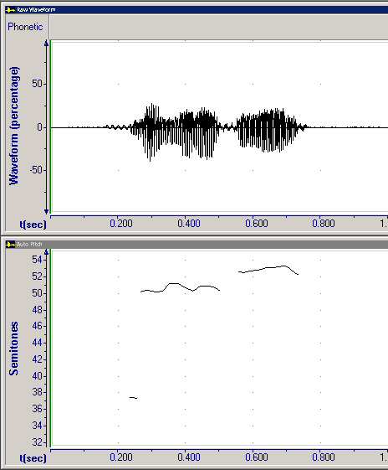388x470 pixels.
Task: Select the green cursor line in waveform plot
Action: 50,127
